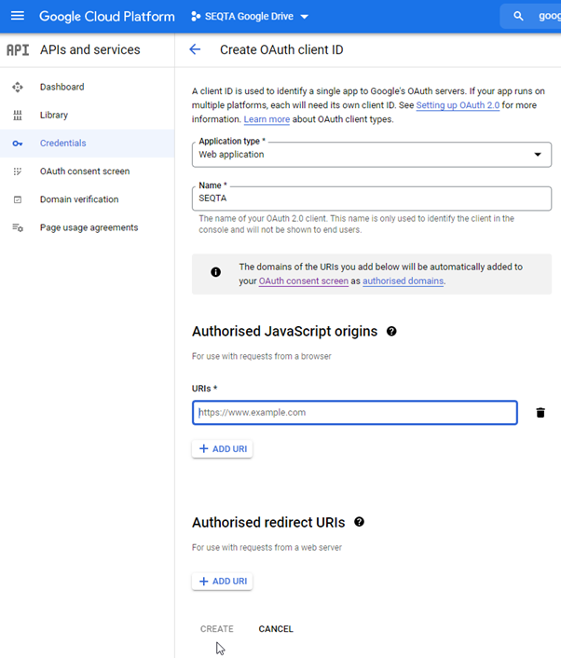The image size is (561, 658).
Task: Click the search magnifier icon
Action: [x=518, y=17]
